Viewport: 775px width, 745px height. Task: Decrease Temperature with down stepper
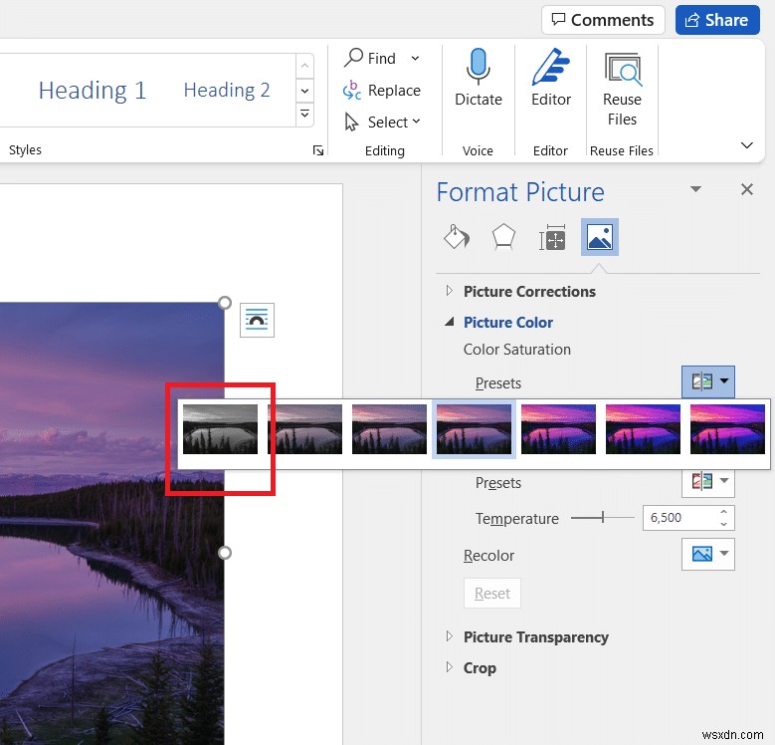click(723, 524)
